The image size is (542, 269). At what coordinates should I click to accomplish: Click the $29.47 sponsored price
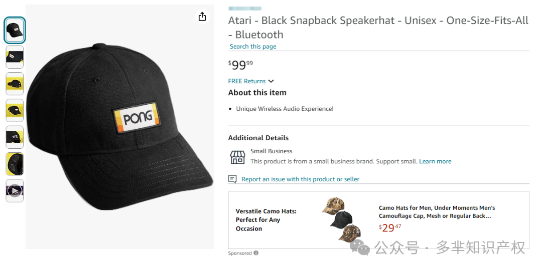390,227
